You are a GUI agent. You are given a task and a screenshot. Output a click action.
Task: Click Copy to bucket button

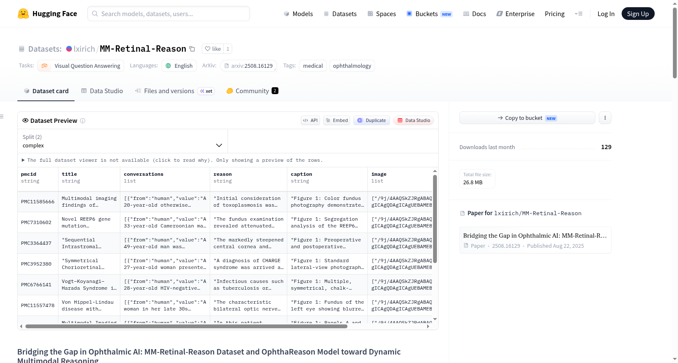[527, 118]
